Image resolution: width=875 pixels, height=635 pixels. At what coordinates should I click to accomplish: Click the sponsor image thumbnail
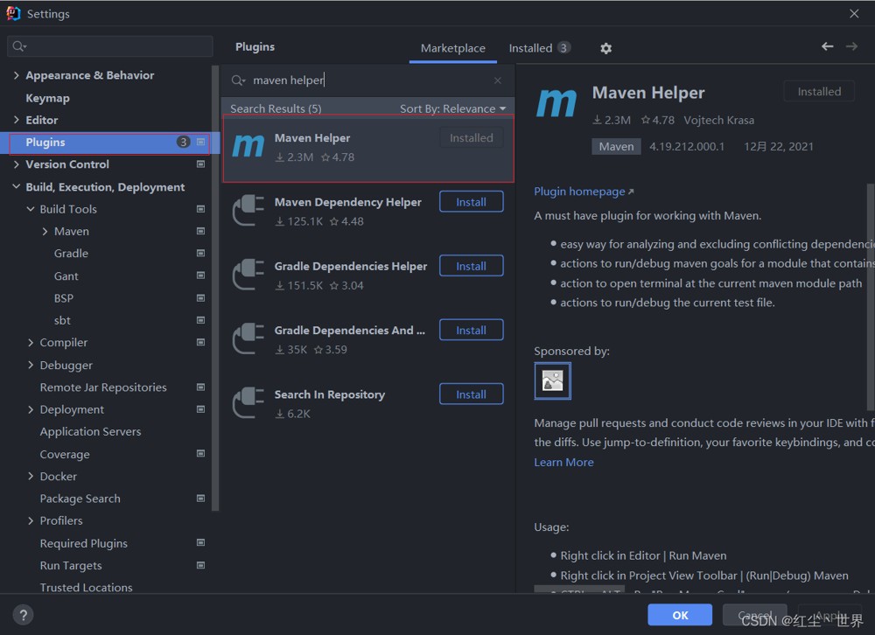pyautogui.click(x=552, y=381)
